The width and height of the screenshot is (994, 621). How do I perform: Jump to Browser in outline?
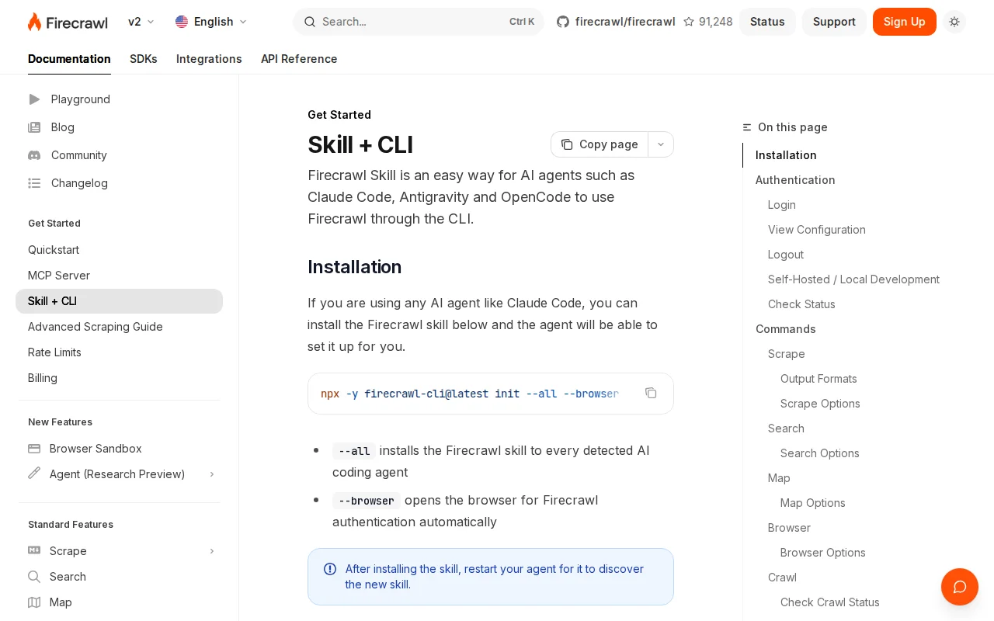pyautogui.click(x=789, y=528)
